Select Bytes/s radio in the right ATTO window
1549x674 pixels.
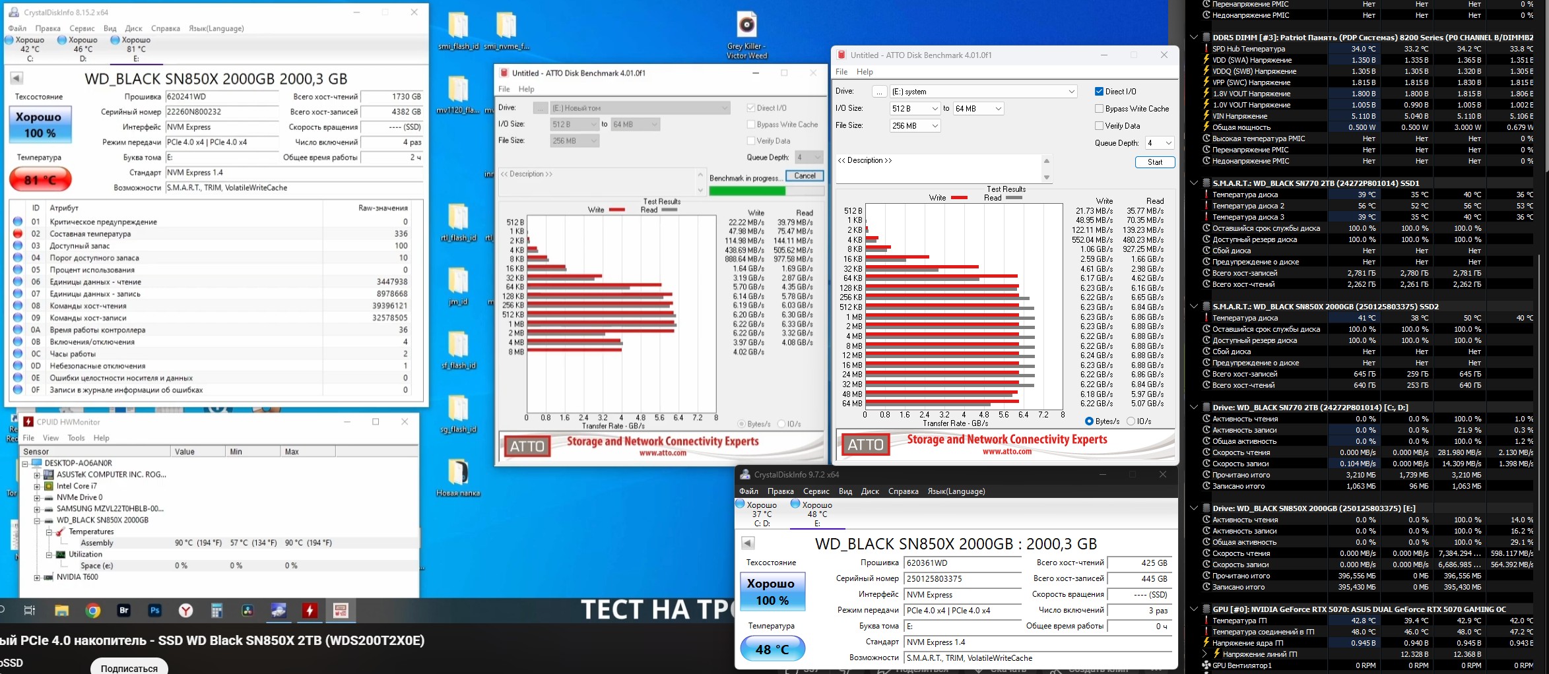[x=1089, y=421]
